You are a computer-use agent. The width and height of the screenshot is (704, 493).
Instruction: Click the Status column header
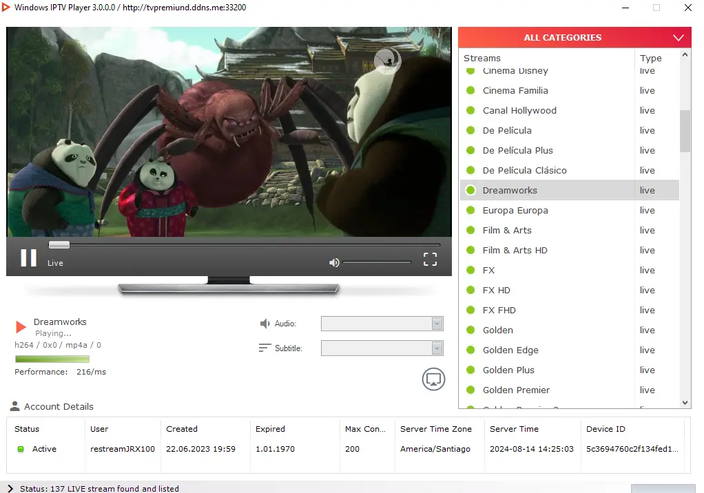point(27,429)
